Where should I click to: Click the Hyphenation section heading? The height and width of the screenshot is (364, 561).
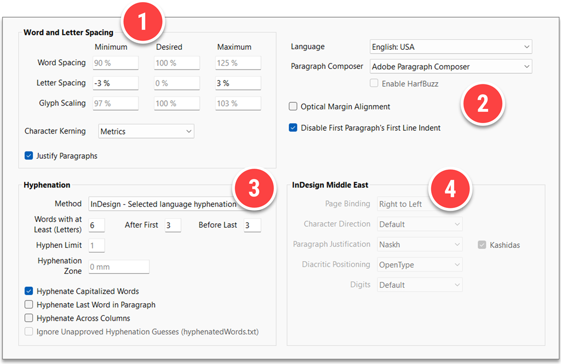[x=47, y=185]
